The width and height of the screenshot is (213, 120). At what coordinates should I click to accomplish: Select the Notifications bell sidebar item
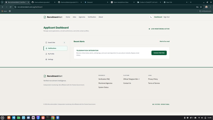(x=55, y=48)
